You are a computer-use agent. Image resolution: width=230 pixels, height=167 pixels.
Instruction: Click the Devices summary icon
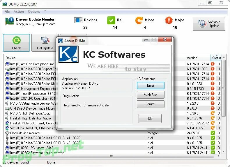click(78, 20)
